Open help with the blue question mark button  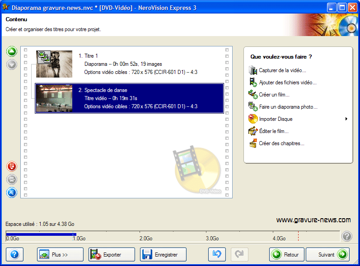tap(14, 255)
